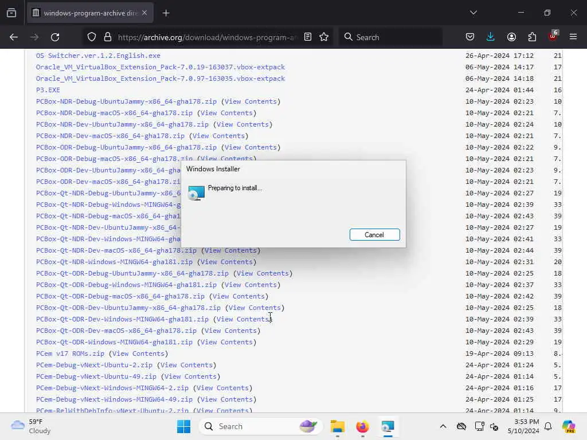The width and height of the screenshot is (587, 440).
Task: Click the site security padlock icon
Action: pyautogui.click(x=108, y=37)
